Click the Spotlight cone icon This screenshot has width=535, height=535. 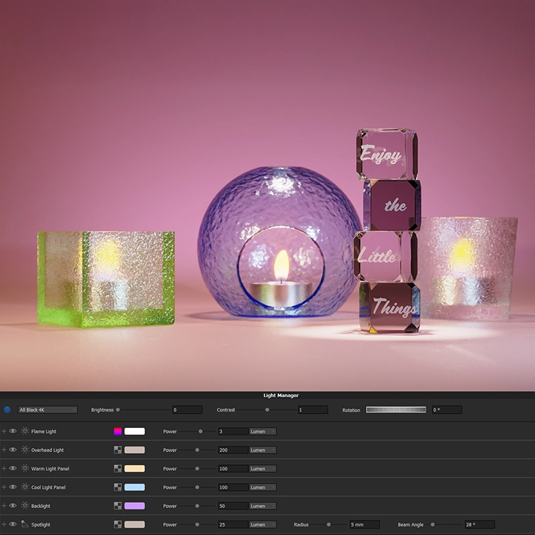click(24, 524)
